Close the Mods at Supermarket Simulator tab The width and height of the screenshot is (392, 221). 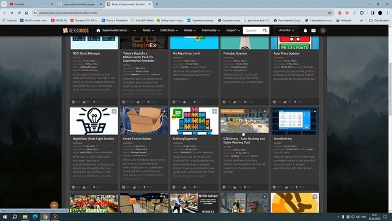(149, 4)
